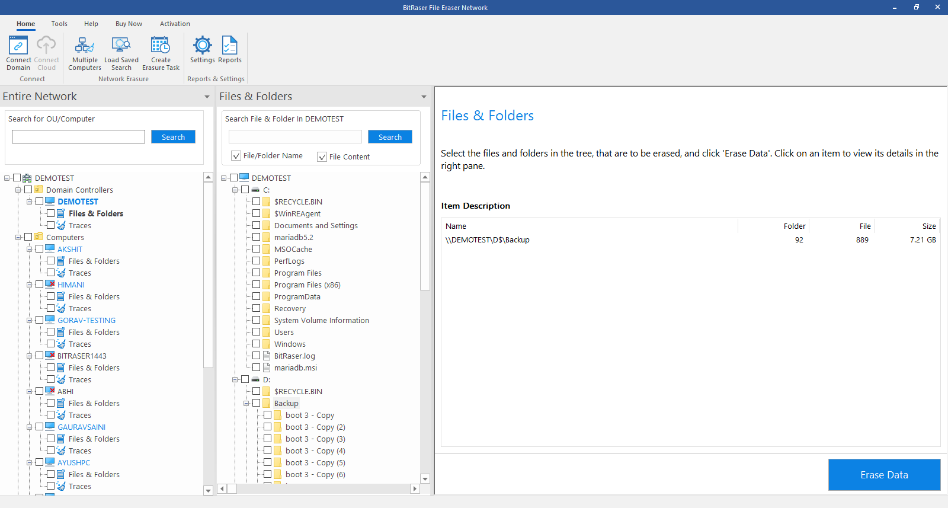This screenshot has width=948, height=508.
Task: Check the Program Files (x86) checkbox
Action: coord(256,285)
